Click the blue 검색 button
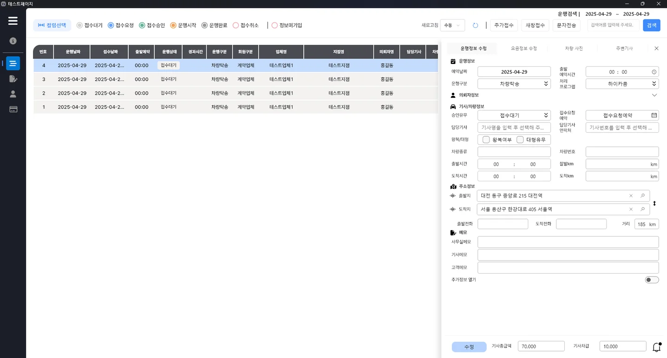 (x=651, y=26)
